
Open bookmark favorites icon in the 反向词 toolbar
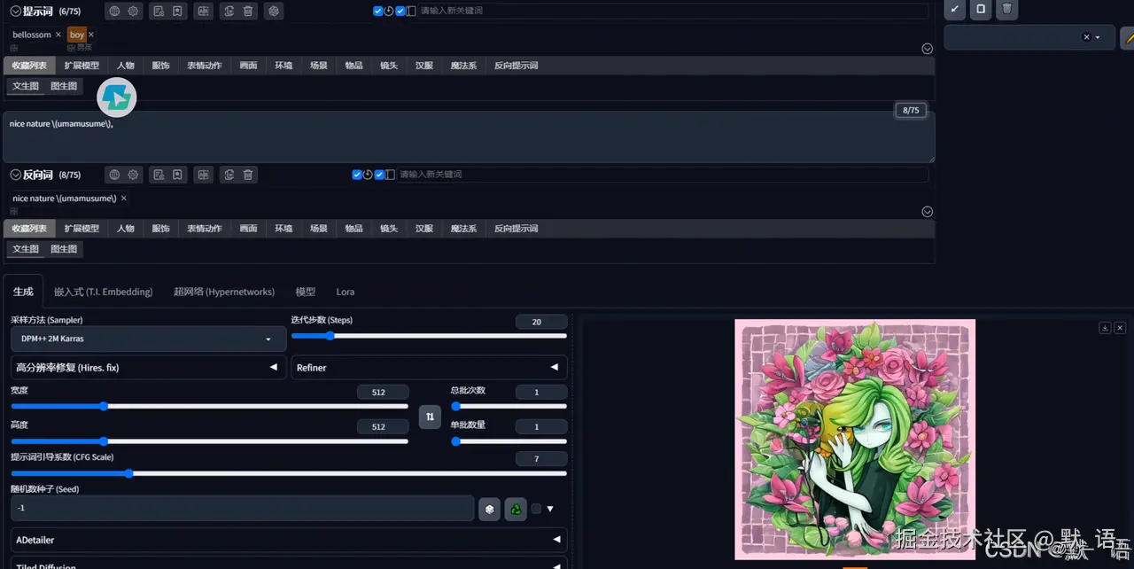click(x=178, y=175)
